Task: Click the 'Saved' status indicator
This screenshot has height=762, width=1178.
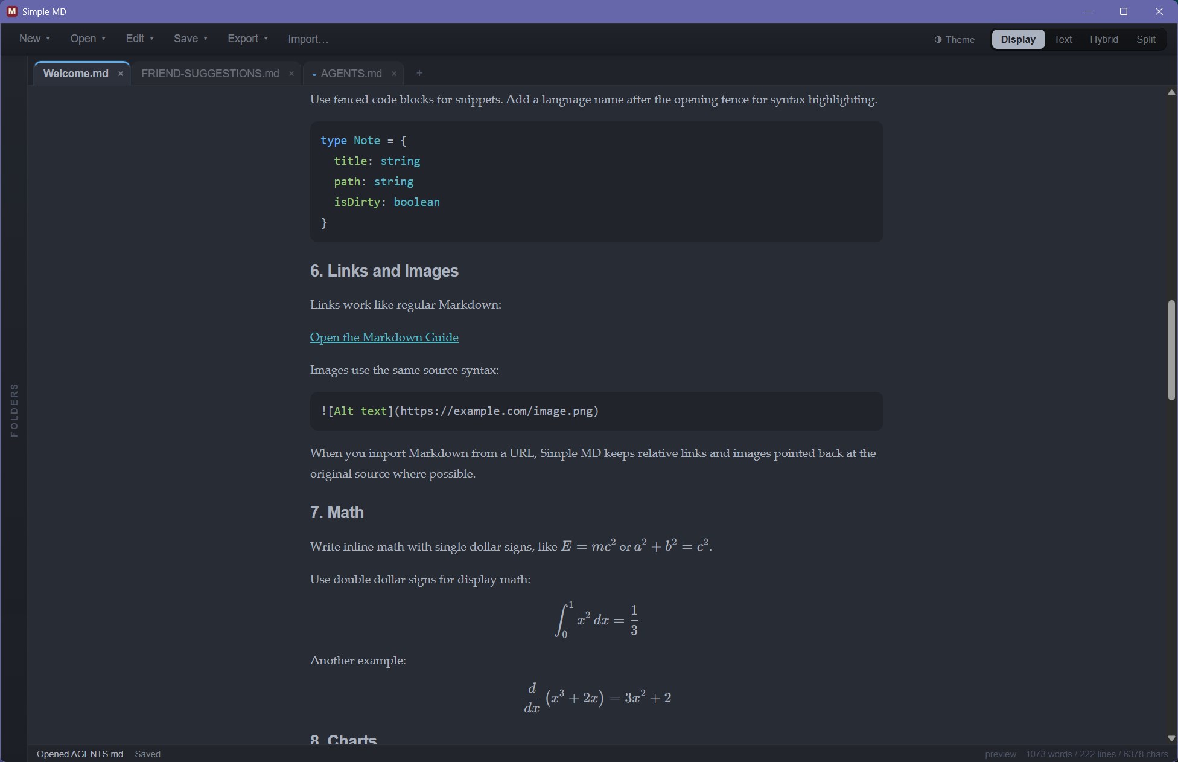Action: [x=148, y=754]
